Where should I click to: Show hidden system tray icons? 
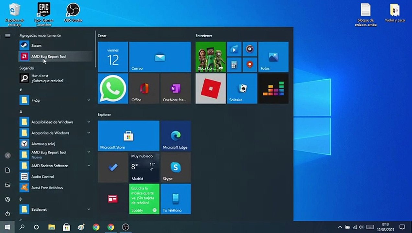click(x=340, y=227)
